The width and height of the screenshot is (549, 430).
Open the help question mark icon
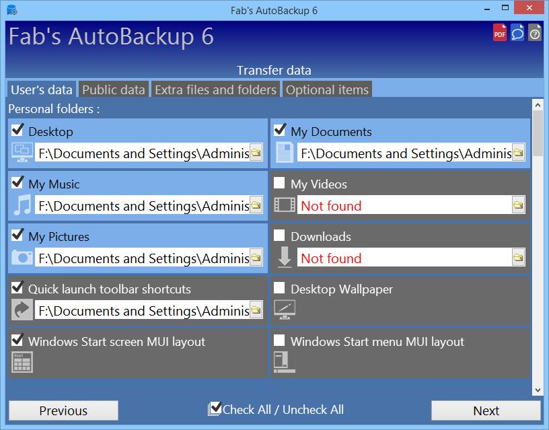(x=535, y=32)
